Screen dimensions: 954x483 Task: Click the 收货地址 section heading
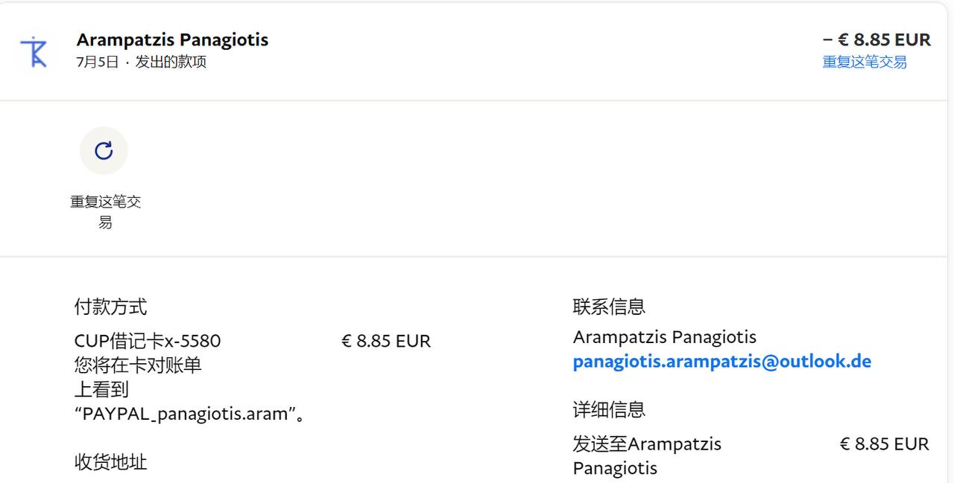click(x=110, y=462)
